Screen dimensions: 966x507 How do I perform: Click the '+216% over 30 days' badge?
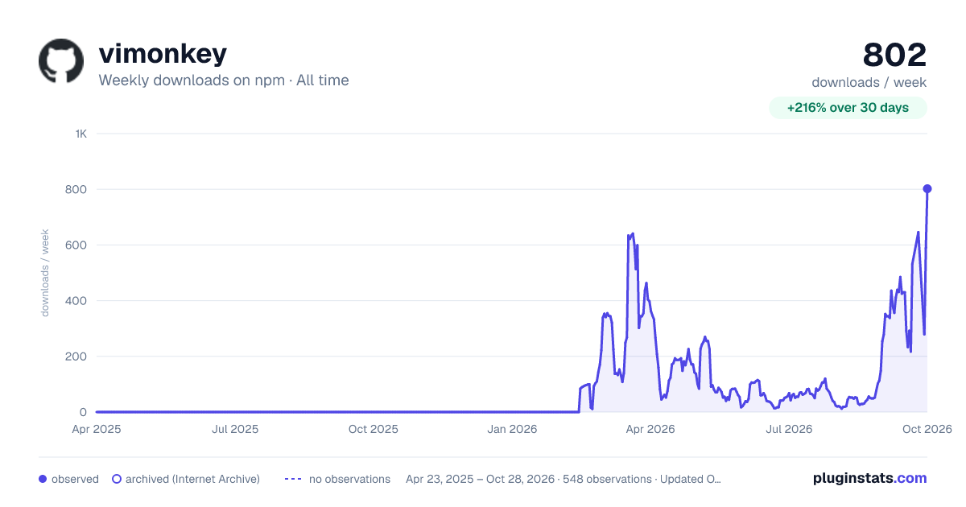coord(848,108)
